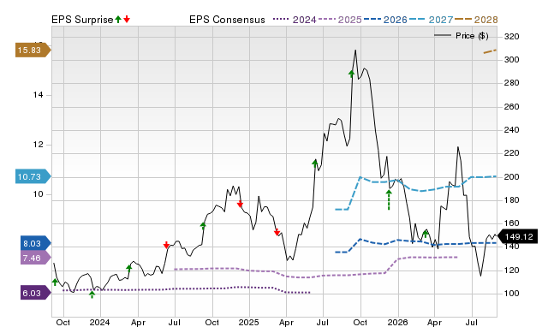Click the 10 EPS axis label
The image size is (548, 327).
38,194
